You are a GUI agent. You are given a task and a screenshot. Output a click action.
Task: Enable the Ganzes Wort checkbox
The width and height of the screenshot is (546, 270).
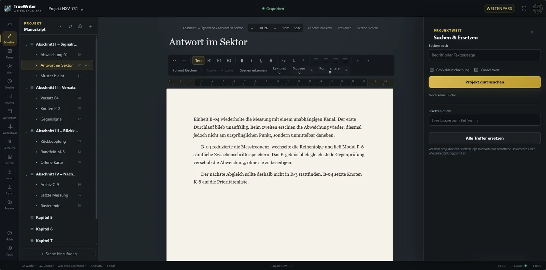476,70
